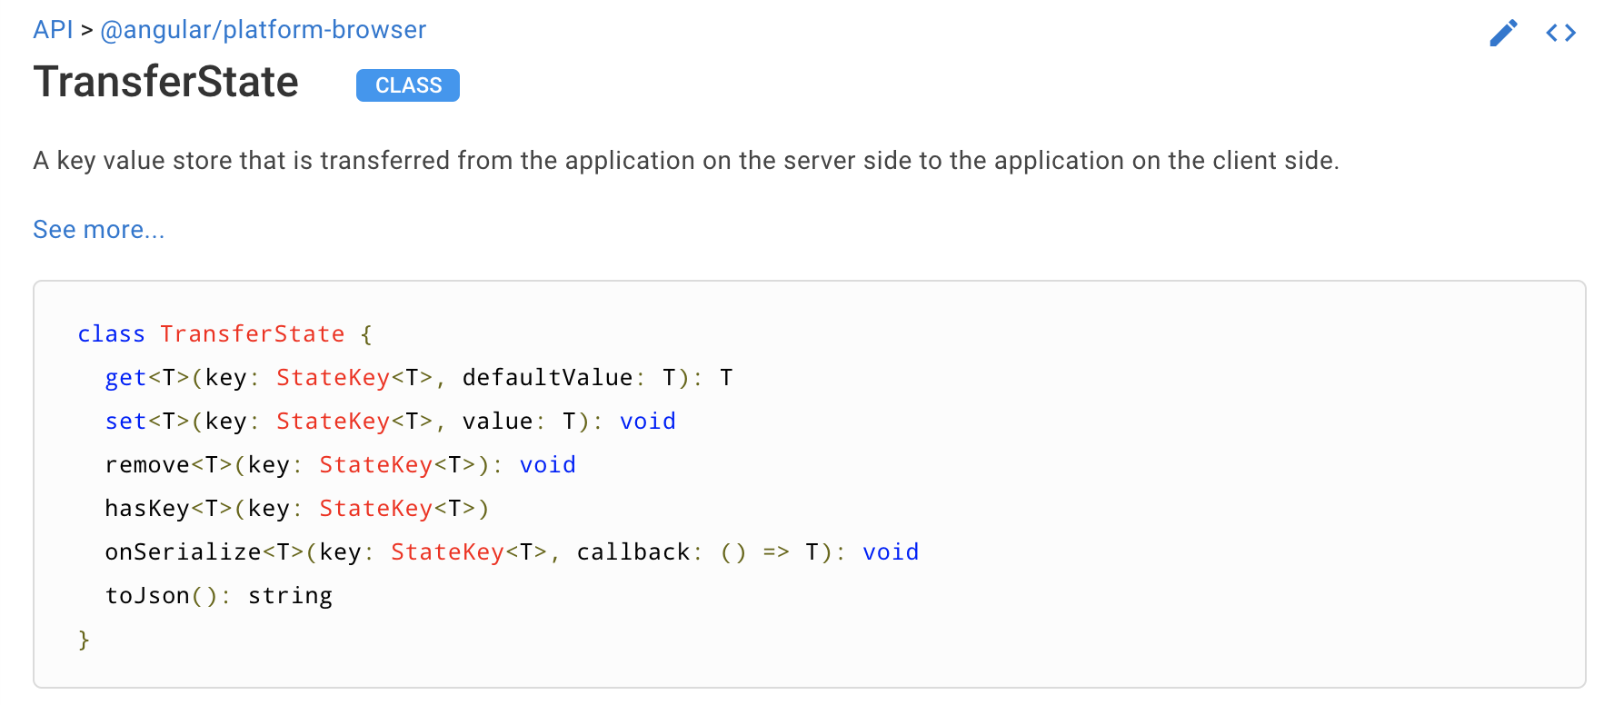1614x705 pixels.
Task: Click the class keyword in code block
Action: [111, 334]
